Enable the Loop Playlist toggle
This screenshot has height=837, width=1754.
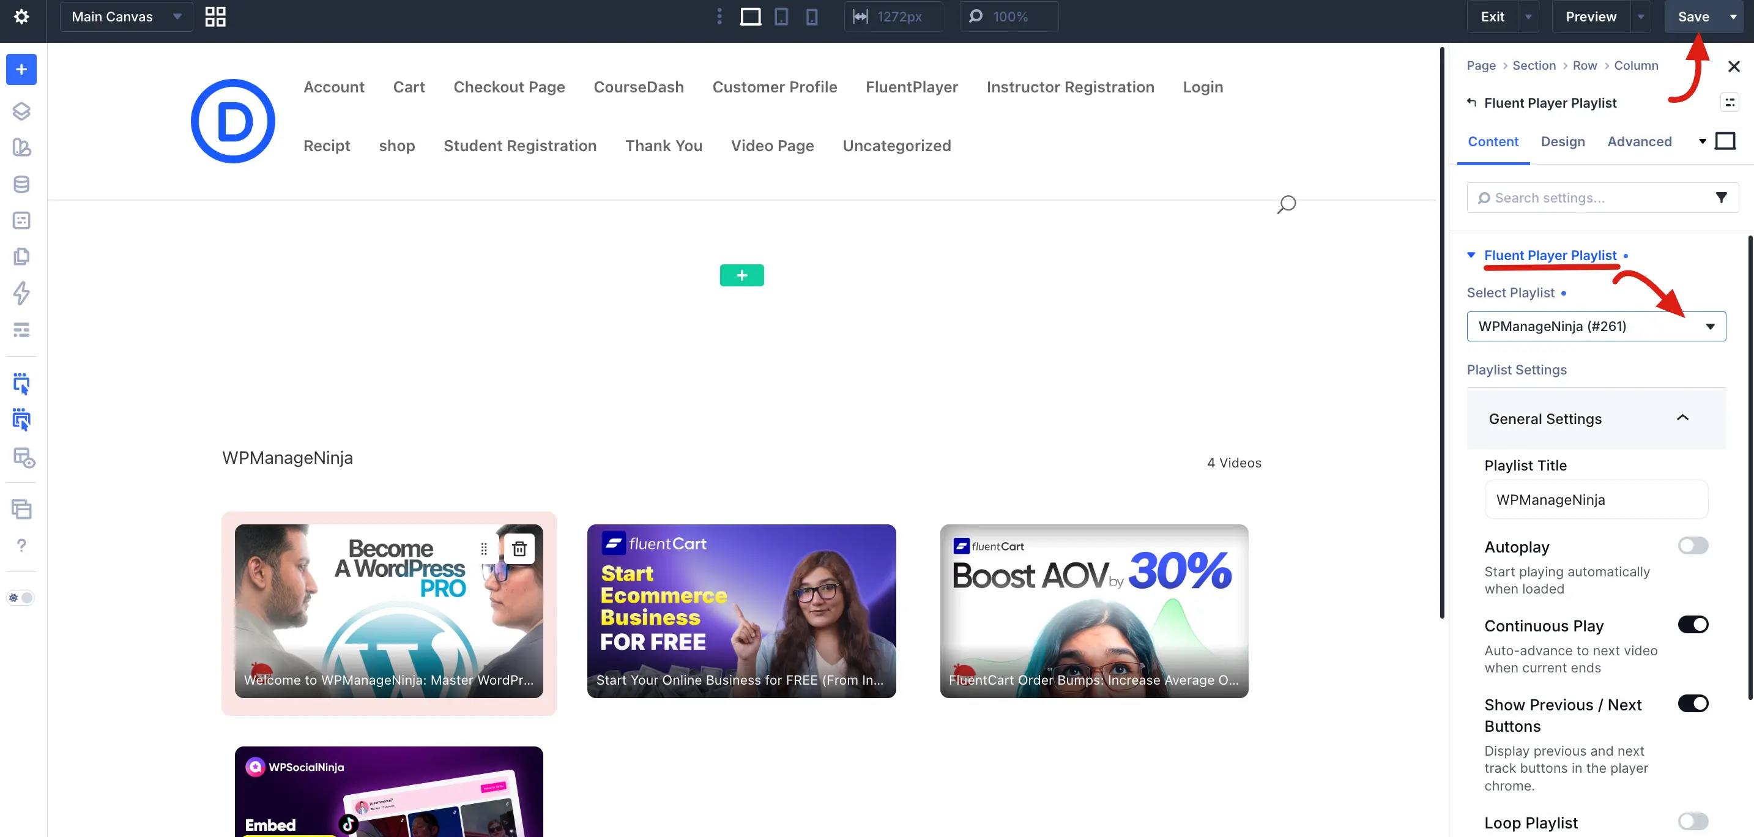[x=1693, y=821]
